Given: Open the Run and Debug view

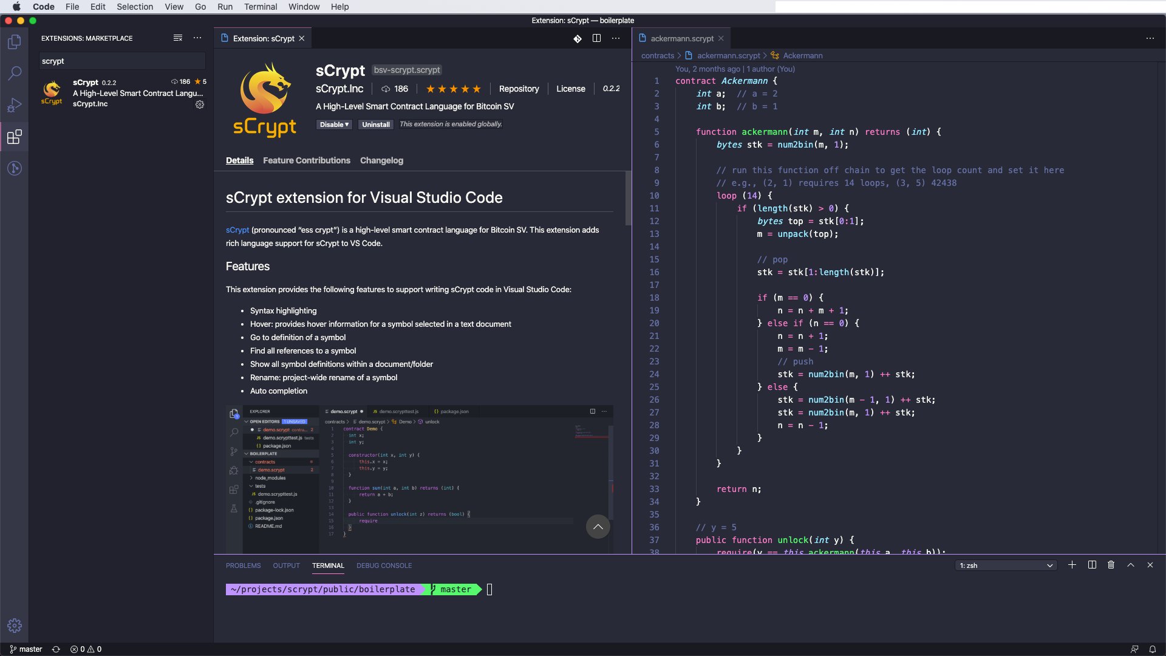Looking at the screenshot, I should click(15, 105).
